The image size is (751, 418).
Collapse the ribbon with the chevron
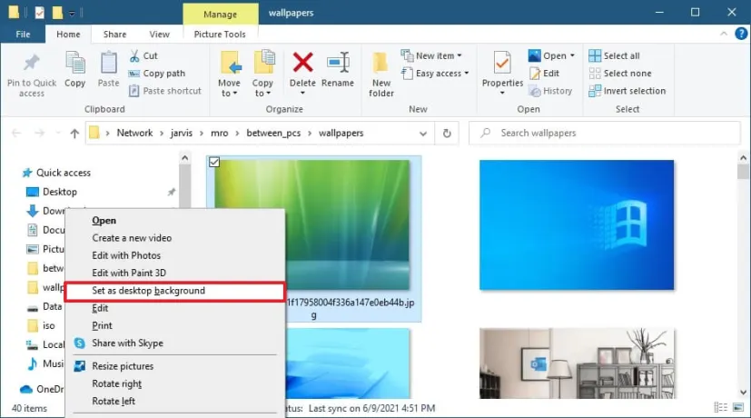723,34
